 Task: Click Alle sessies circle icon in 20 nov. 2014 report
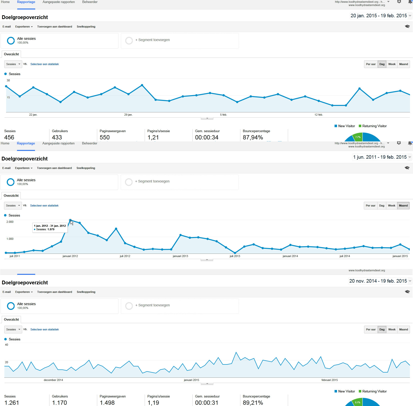(11, 306)
